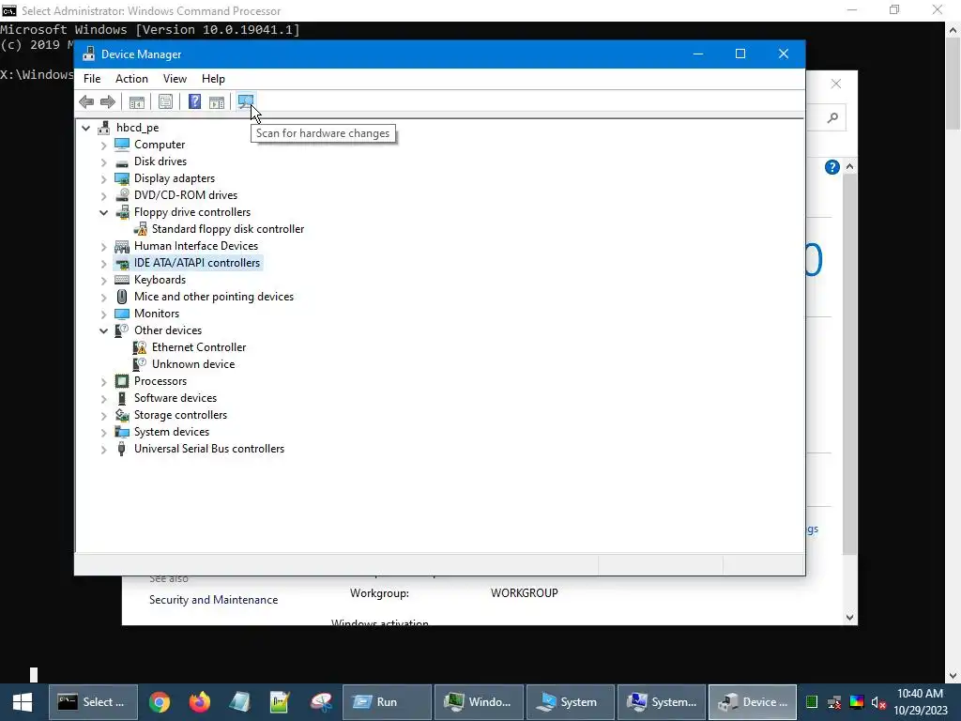Click the search magnifier in the background window
961x721 pixels.
coord(832,117)
